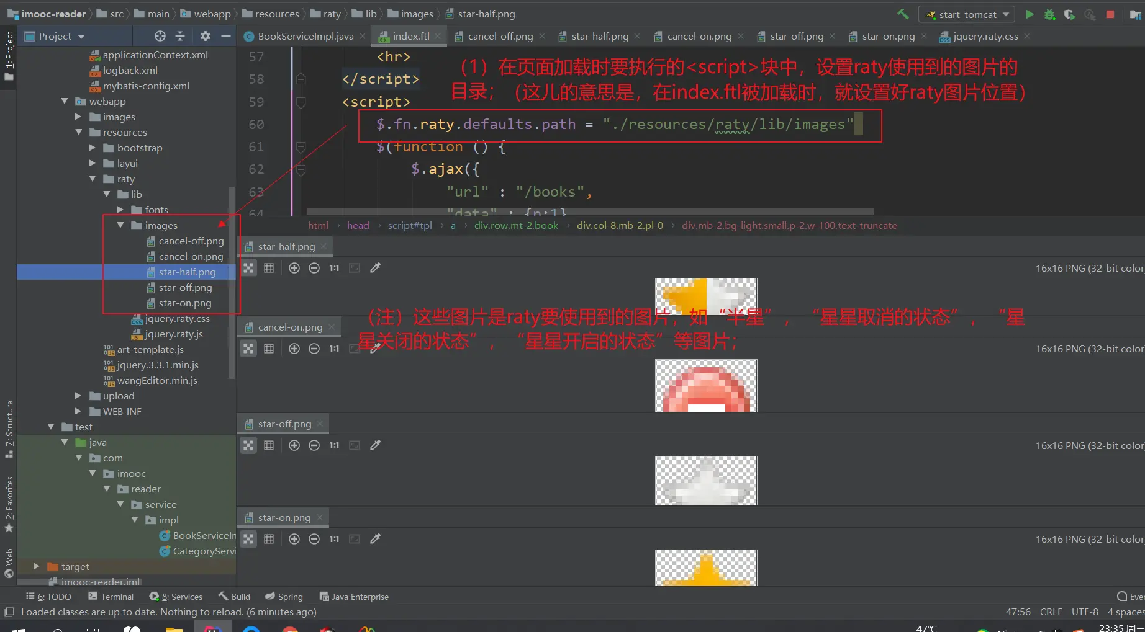1145x632 pixels.
Task: Open the TODO tool window
Action: point(48,597)
